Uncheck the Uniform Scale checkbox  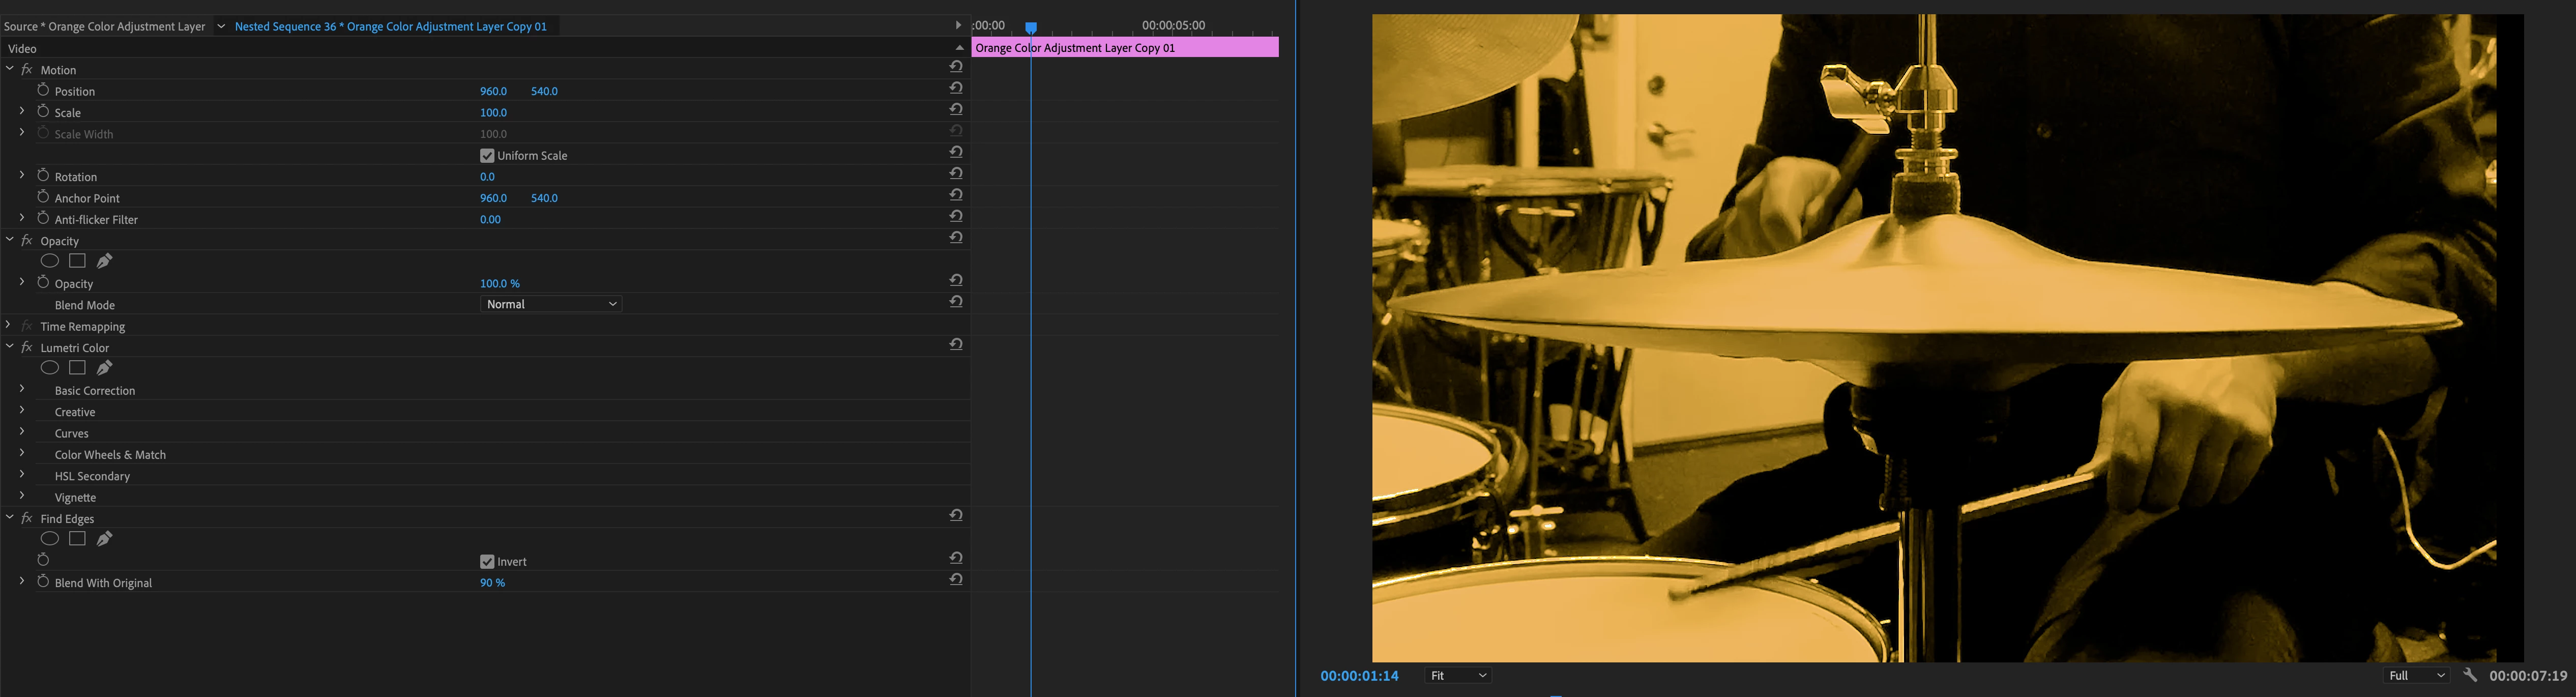[487, 155]
